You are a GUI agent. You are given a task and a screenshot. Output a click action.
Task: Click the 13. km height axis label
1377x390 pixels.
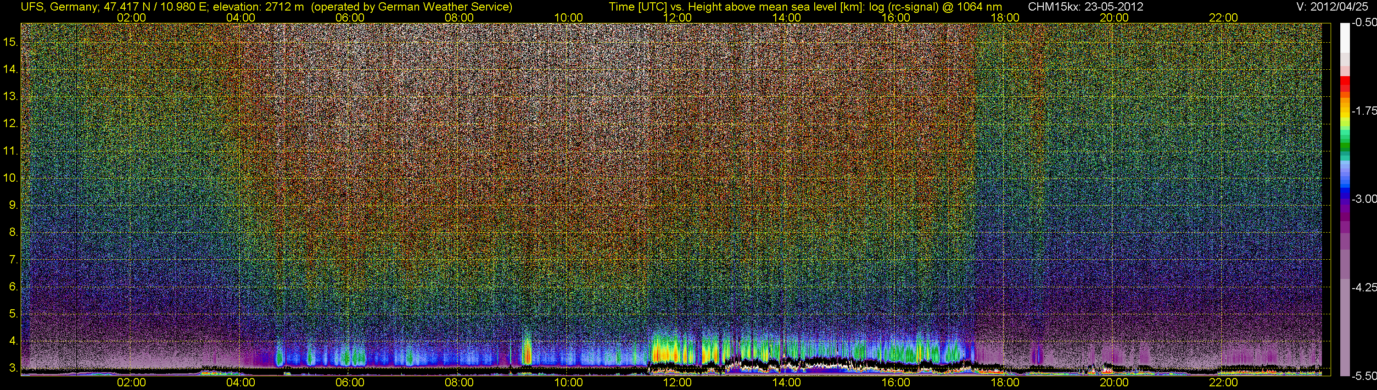11,96
